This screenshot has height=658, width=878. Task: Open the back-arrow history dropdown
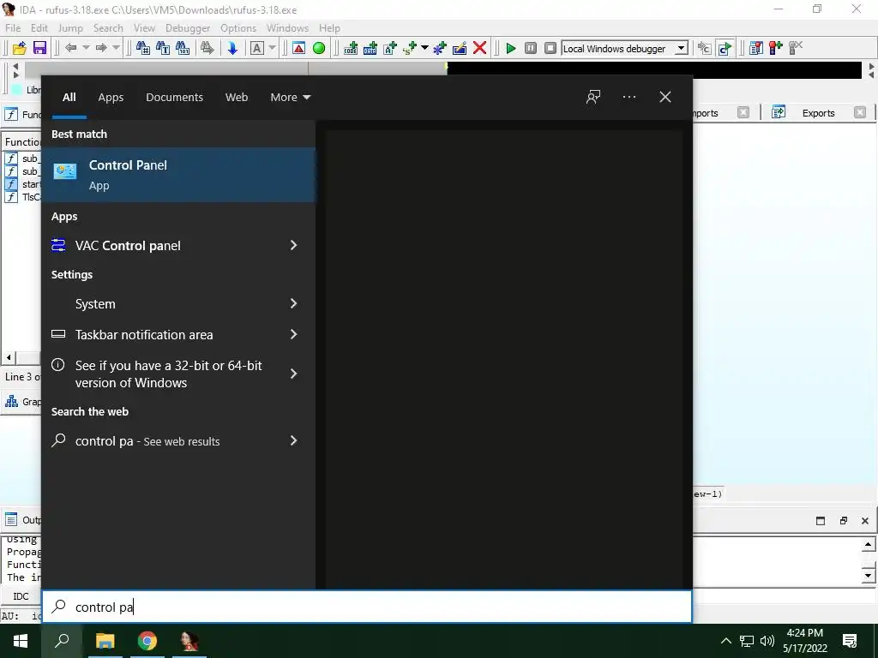pos(86,48)
